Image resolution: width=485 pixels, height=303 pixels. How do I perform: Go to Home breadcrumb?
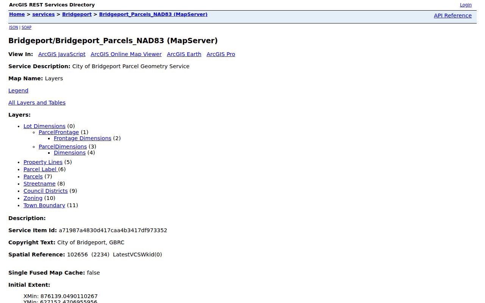coord(17,14)
